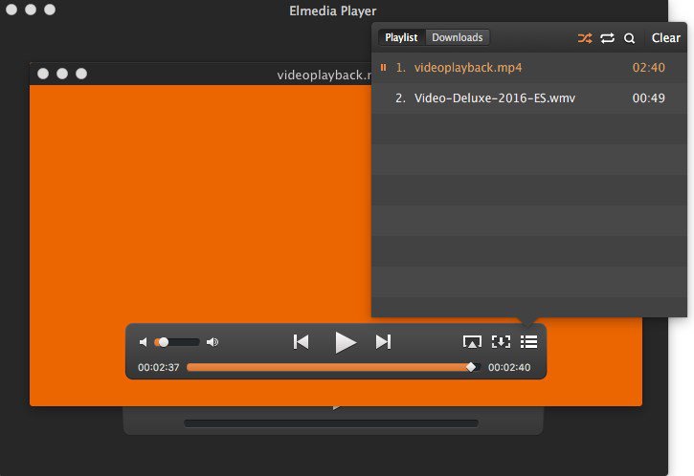
Task: Click the download video icon
Action: coord(500,342)
